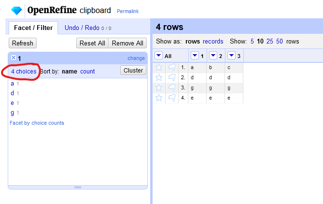
Task: Select facet choice a
Action: [x=13, y=84]
